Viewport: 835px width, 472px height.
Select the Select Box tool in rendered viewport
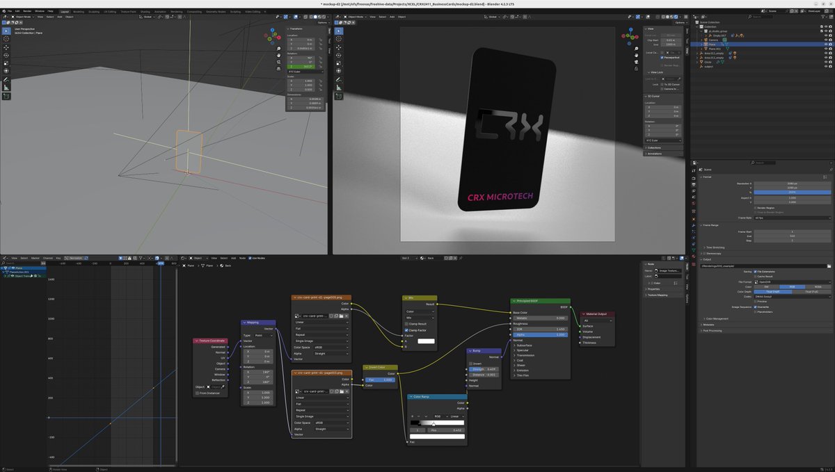pyautogui.click(x=338, y=31)
